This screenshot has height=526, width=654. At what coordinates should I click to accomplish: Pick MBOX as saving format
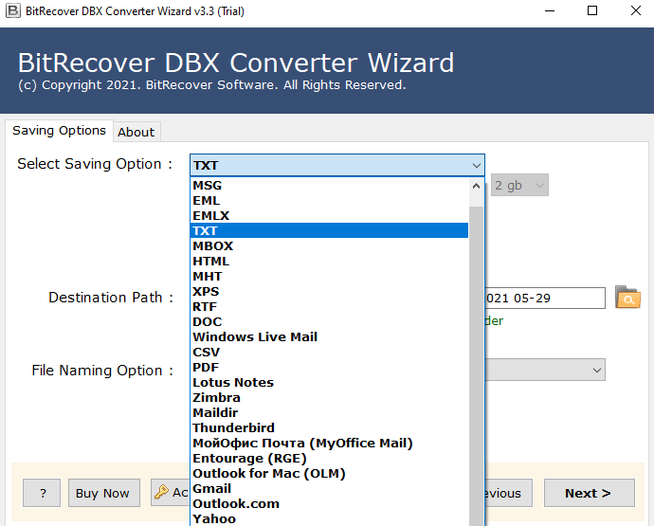click(329, 245)
